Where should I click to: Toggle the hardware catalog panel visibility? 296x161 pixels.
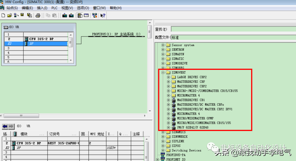[80, 16]
